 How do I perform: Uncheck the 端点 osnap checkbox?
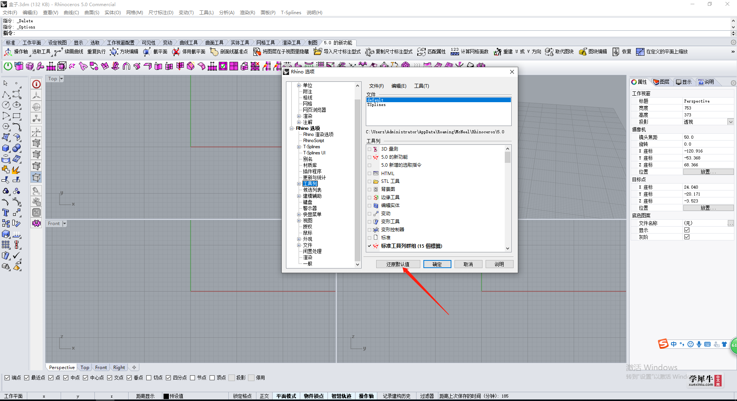click(7, 378)
